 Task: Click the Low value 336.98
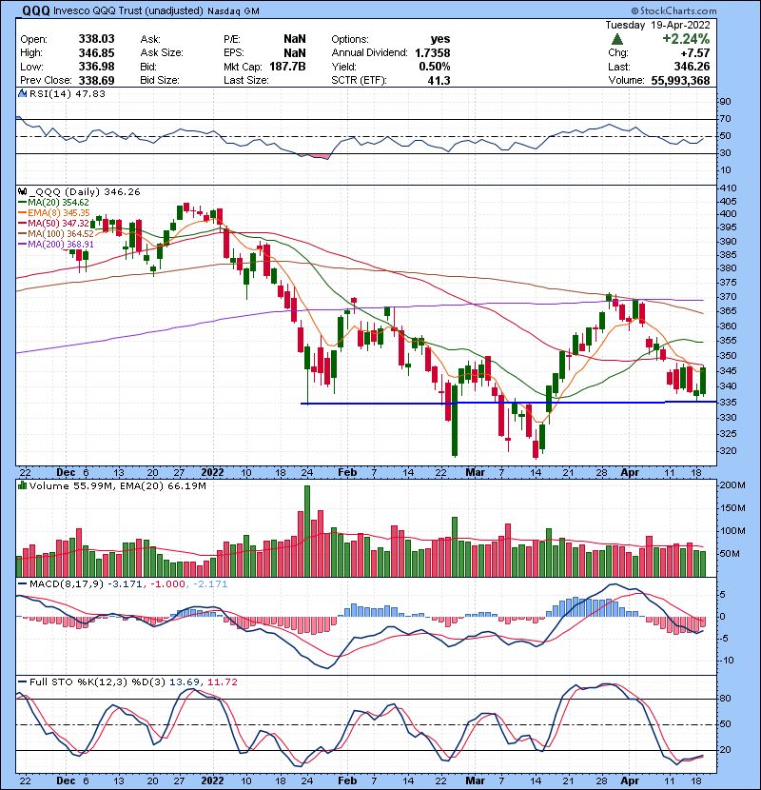click(97, 67)
